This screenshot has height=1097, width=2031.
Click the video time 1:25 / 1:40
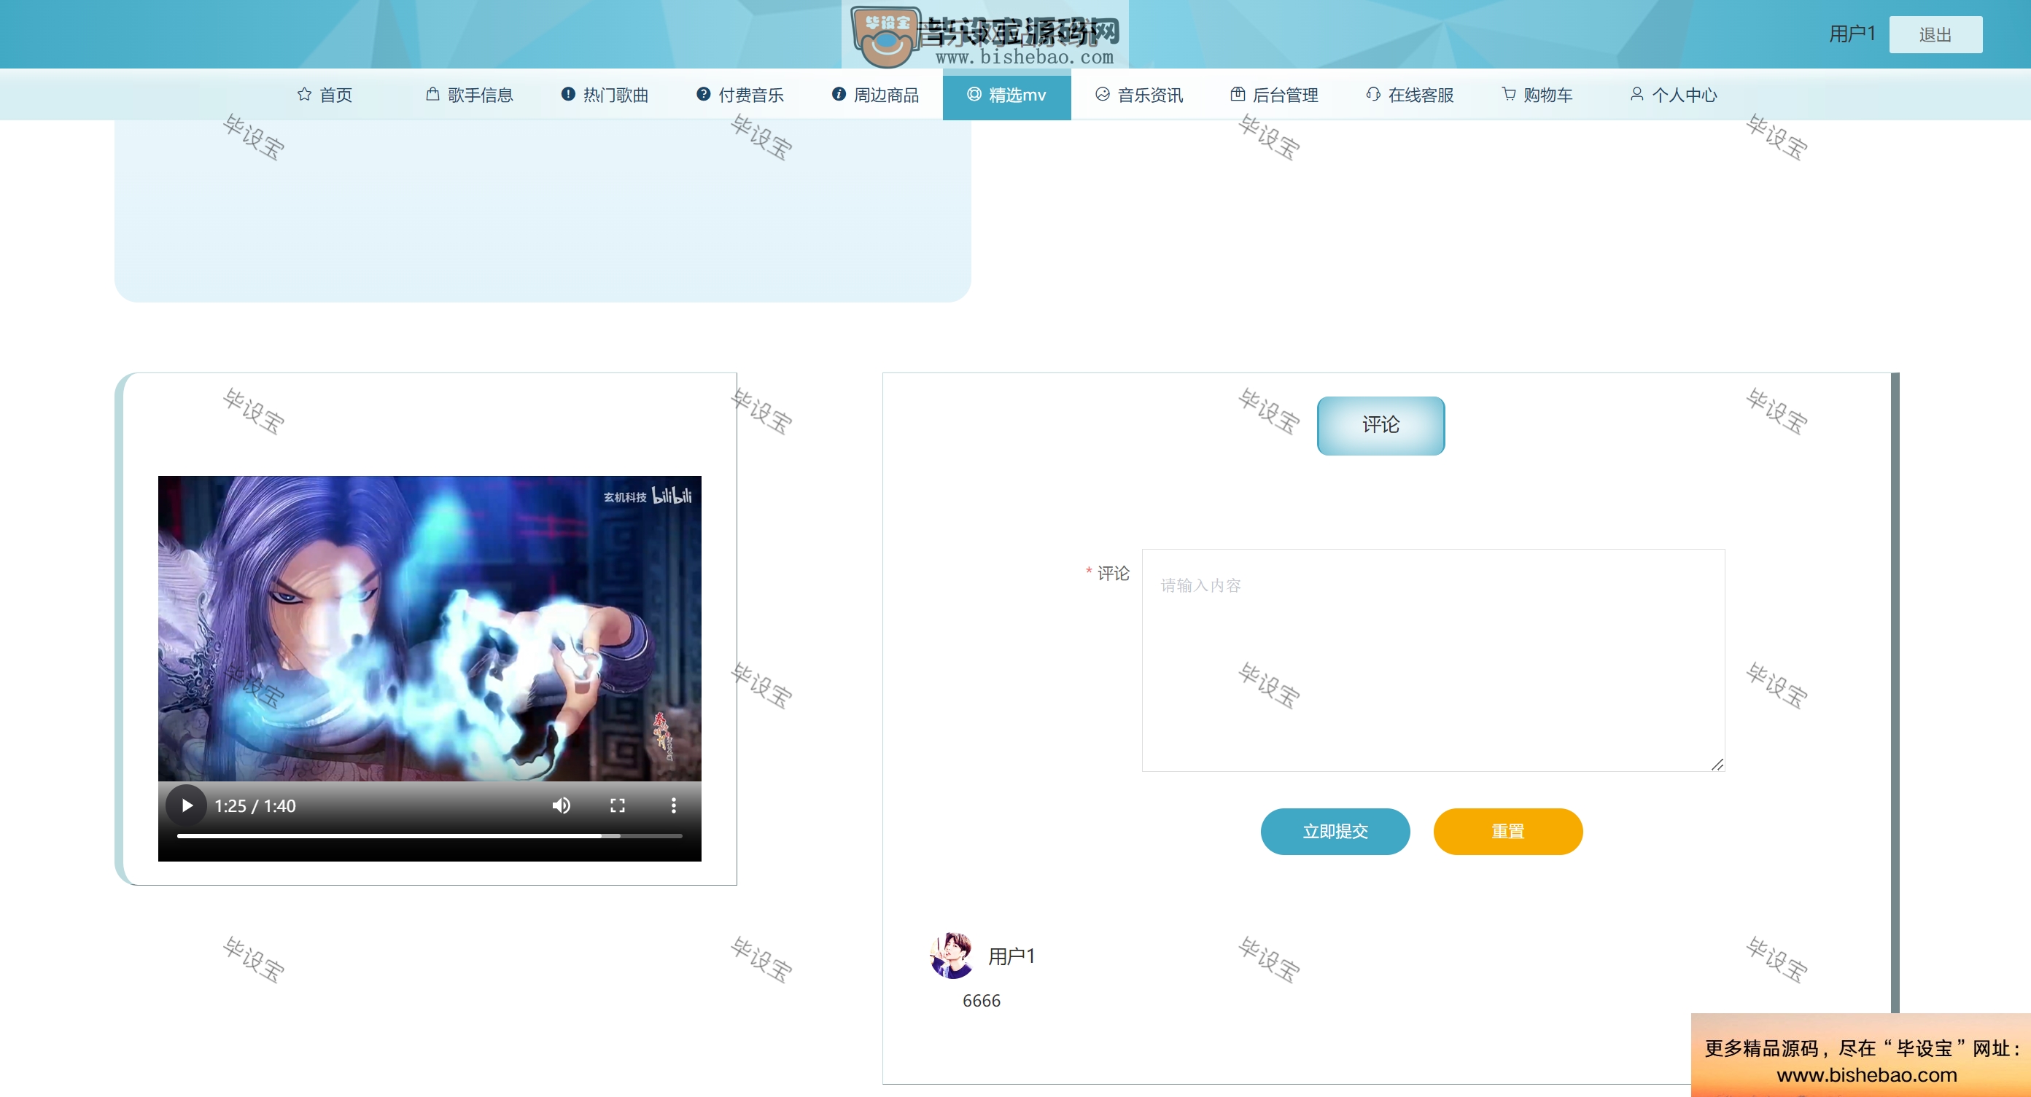[255, 805]
